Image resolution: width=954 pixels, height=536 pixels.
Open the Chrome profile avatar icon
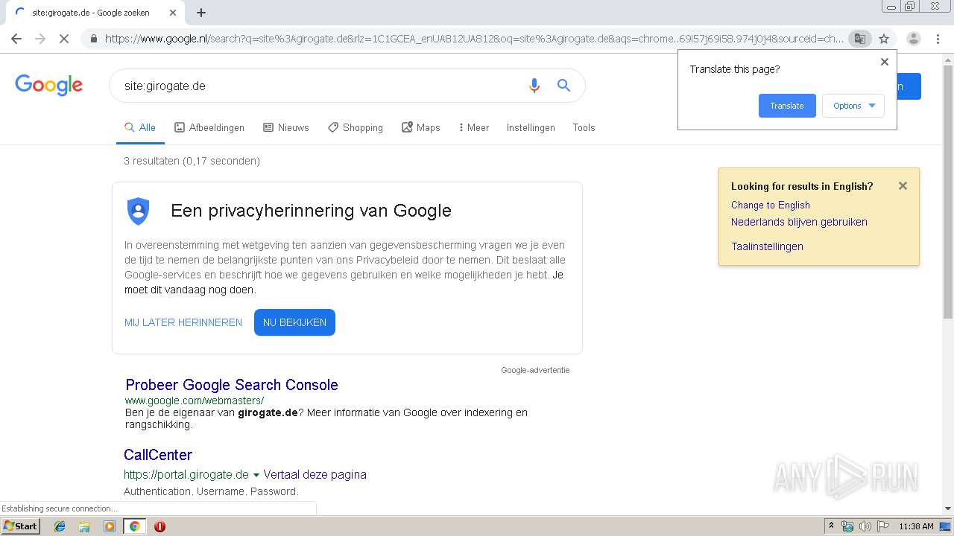pos(914,39)
